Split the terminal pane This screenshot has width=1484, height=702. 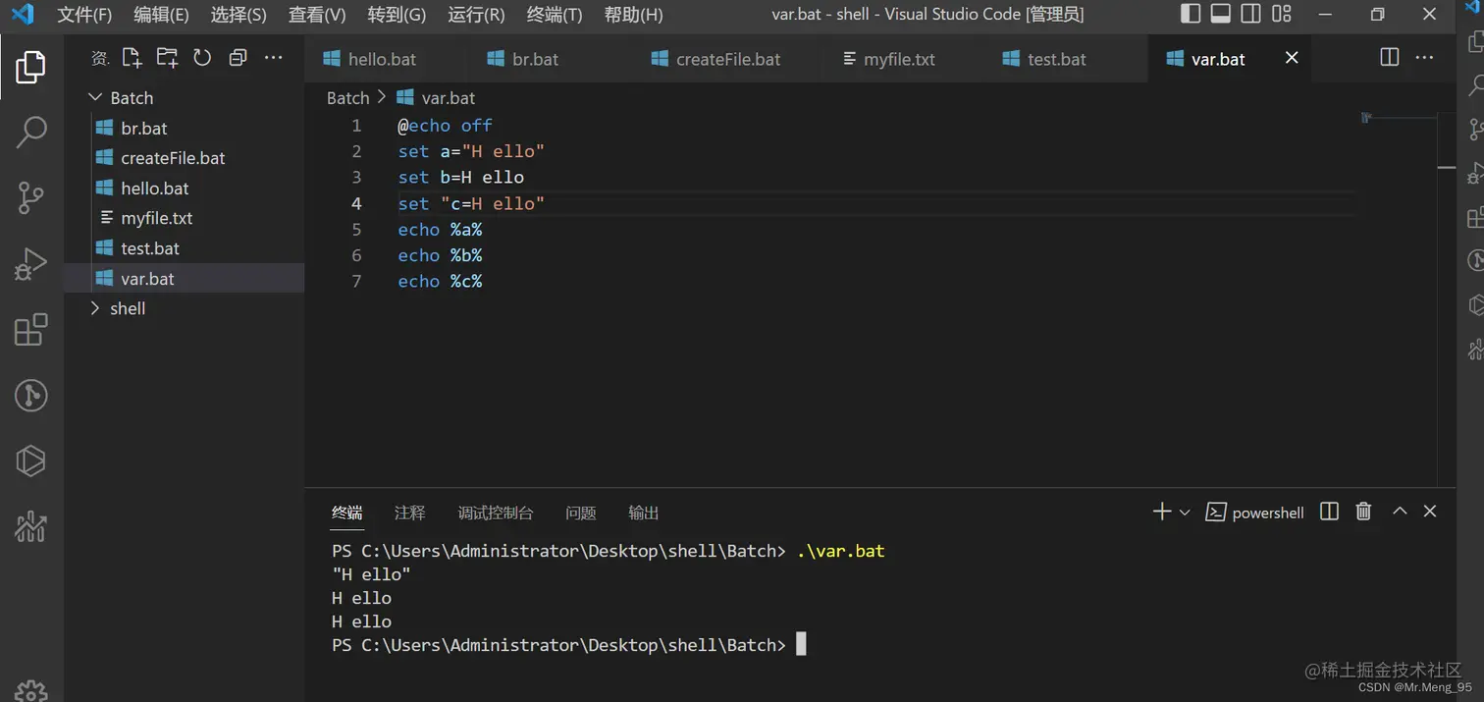click(1329, 512)
